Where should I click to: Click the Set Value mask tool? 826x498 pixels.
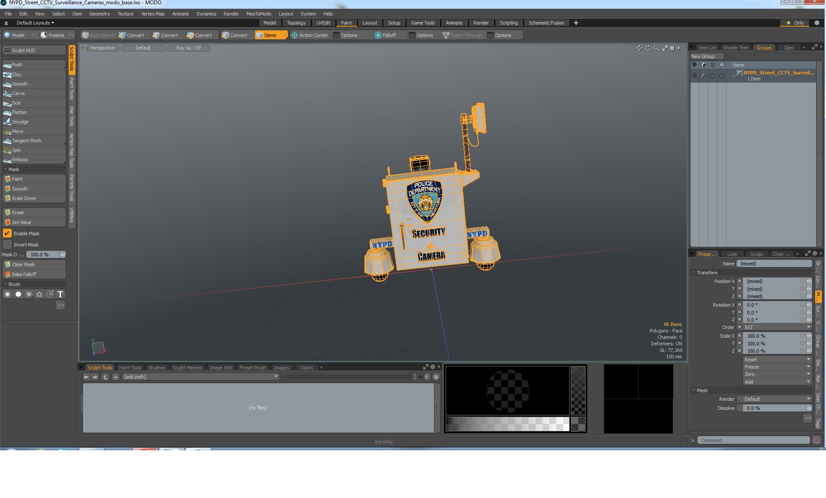tap(34, 222)
